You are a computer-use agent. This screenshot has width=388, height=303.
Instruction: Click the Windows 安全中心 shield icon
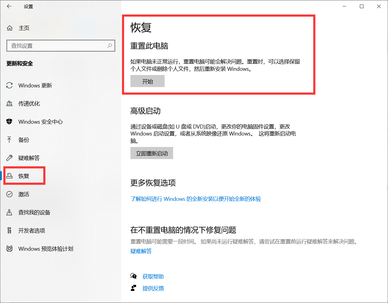[x=9, y=122]
